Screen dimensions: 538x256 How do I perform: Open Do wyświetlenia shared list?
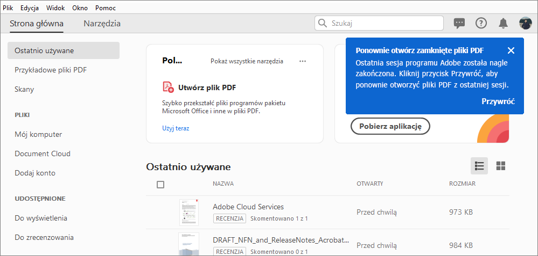click(x=41, y=218)
